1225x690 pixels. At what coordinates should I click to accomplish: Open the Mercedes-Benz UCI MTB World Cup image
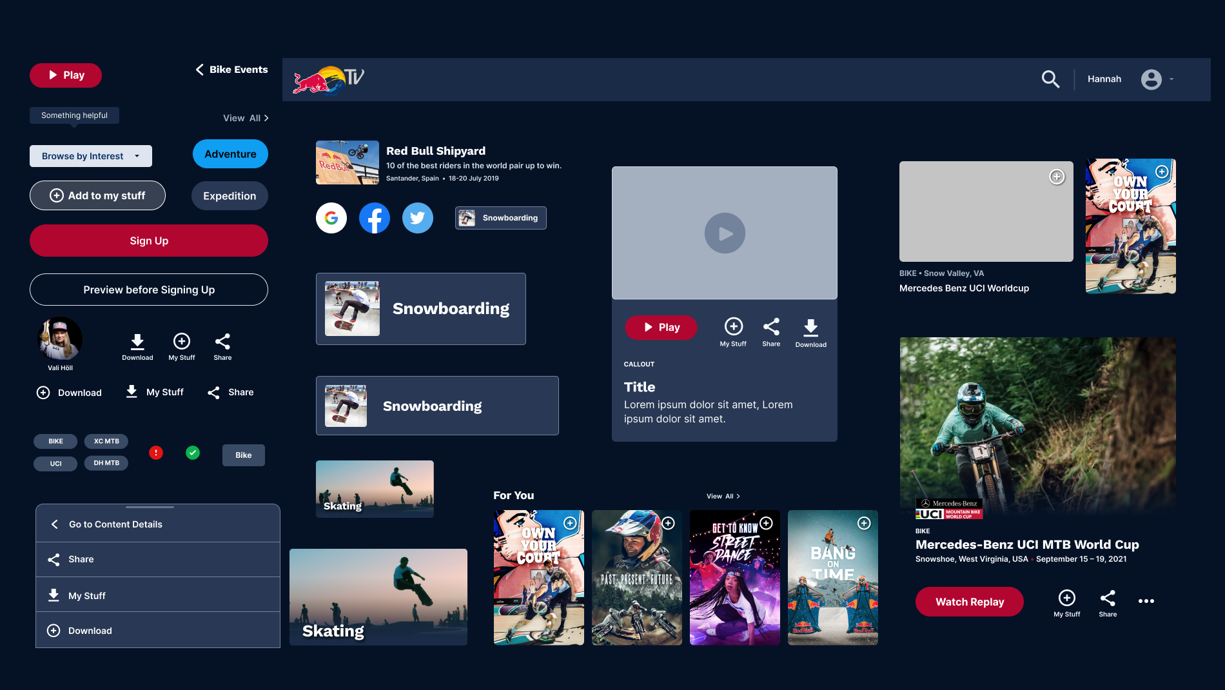point(1038,428)
